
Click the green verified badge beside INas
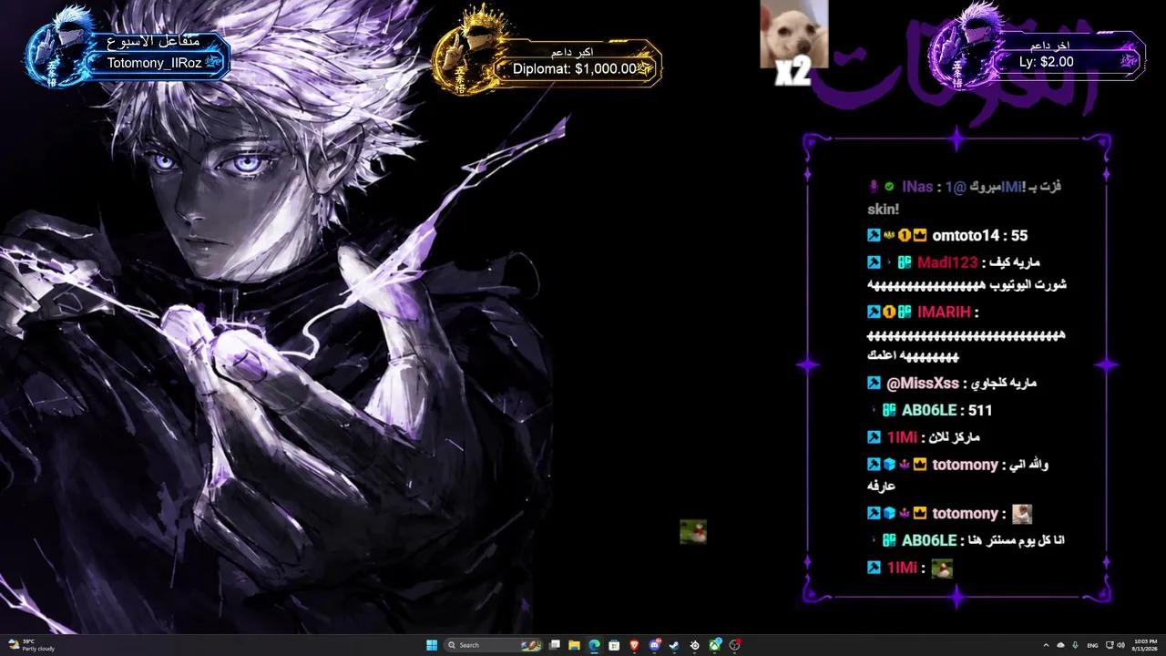click(x=889, y=187)
